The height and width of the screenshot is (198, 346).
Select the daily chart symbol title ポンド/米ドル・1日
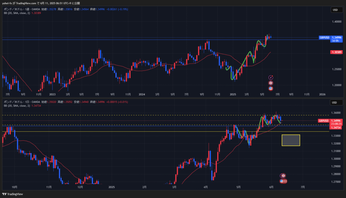click(16, 102)
